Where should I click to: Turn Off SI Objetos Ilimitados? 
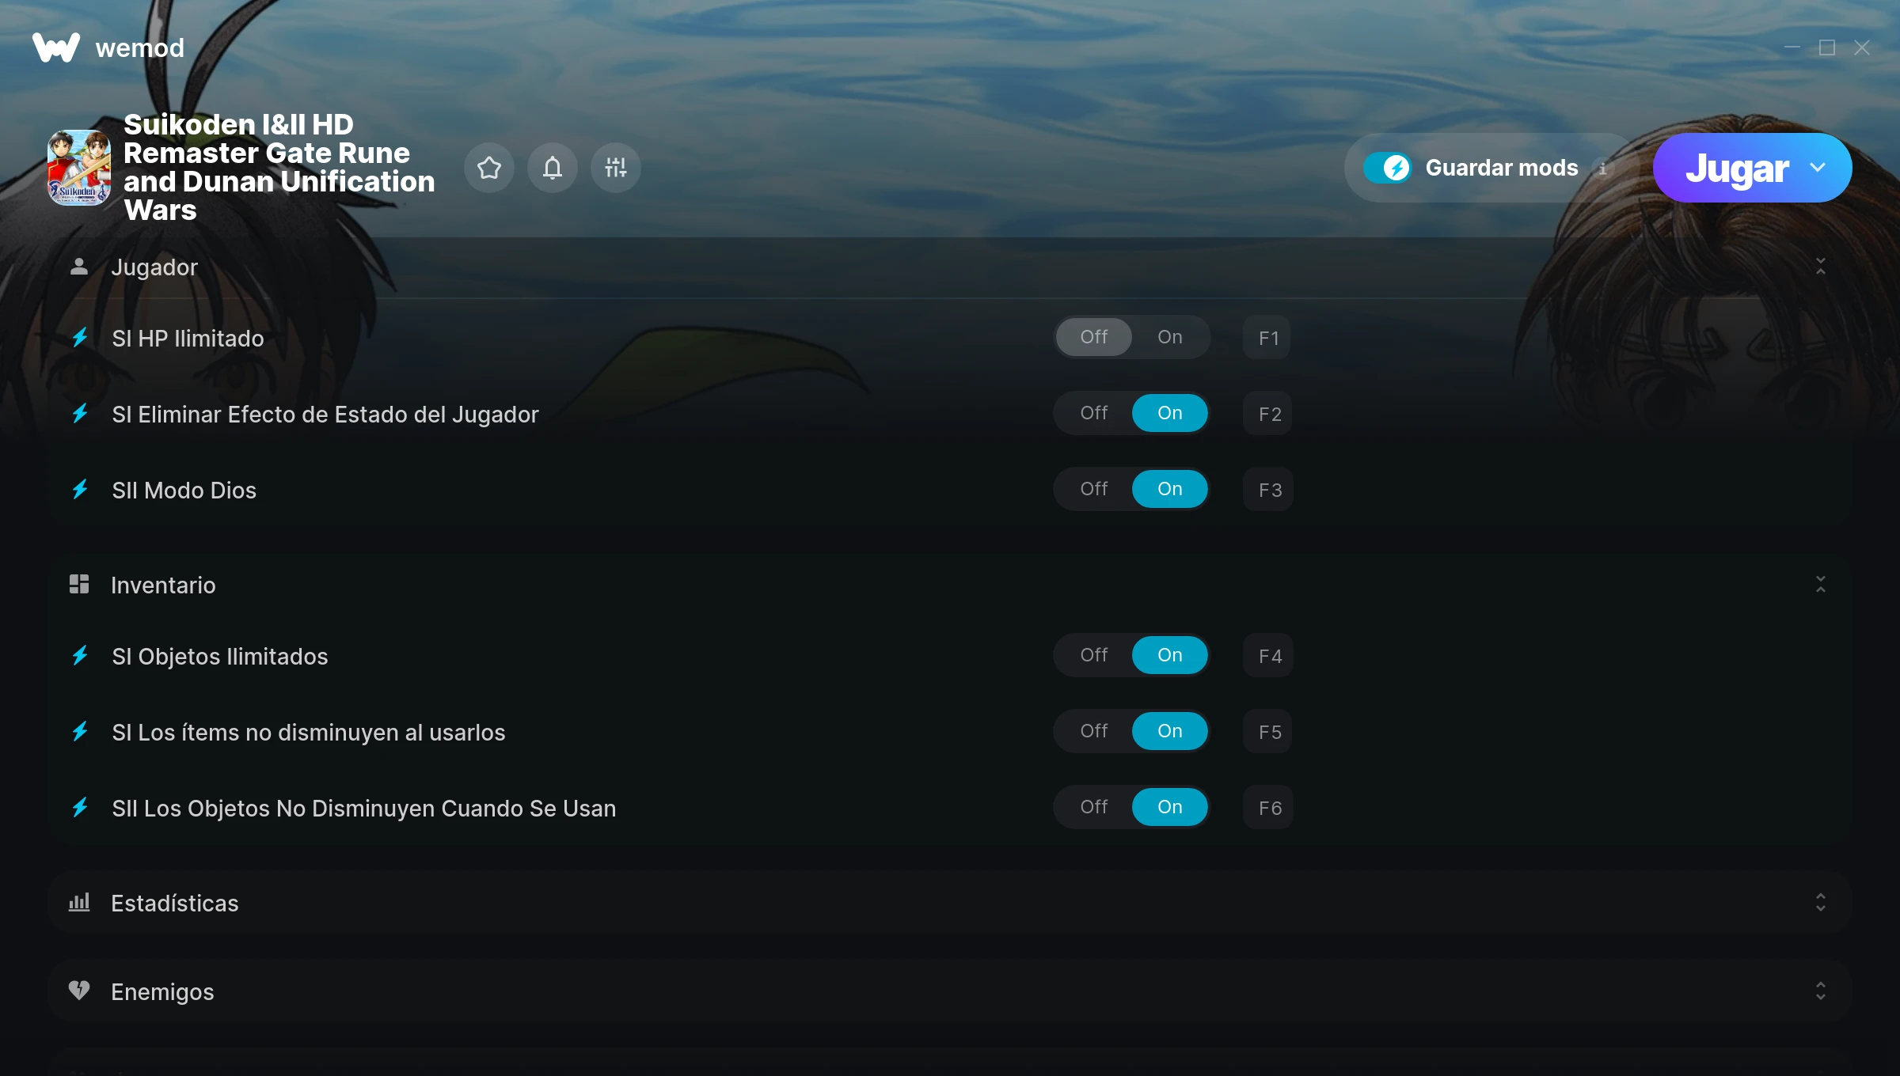(1094, 655)
